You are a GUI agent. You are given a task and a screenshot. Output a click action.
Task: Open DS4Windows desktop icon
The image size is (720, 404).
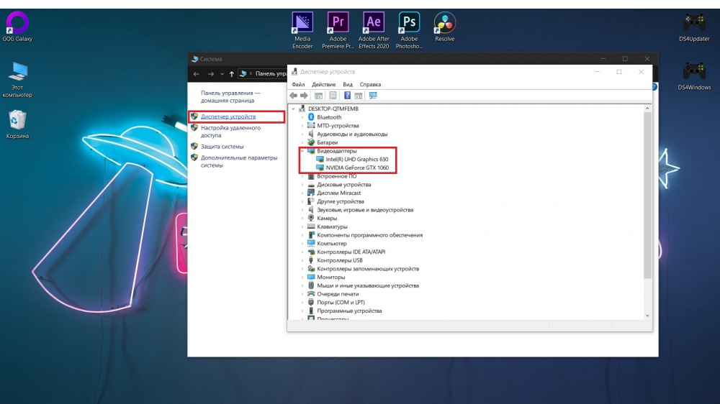click(694, 75)
